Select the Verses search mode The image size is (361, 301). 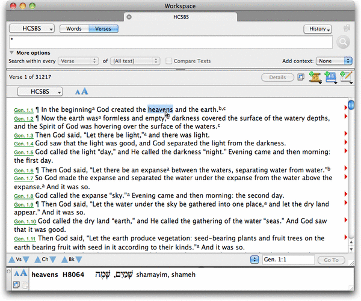pos(103,29)
